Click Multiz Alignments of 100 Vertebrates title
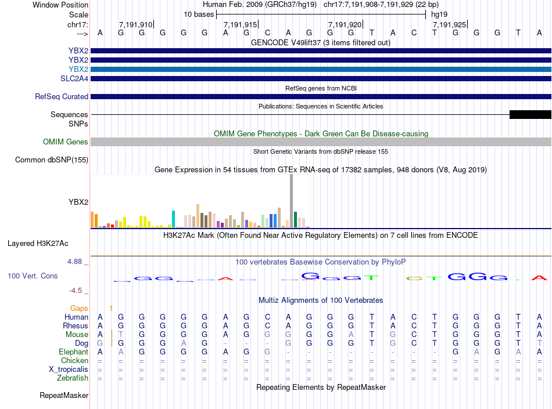This screenshot has height=409, width=552. click(x=321, y=300)
